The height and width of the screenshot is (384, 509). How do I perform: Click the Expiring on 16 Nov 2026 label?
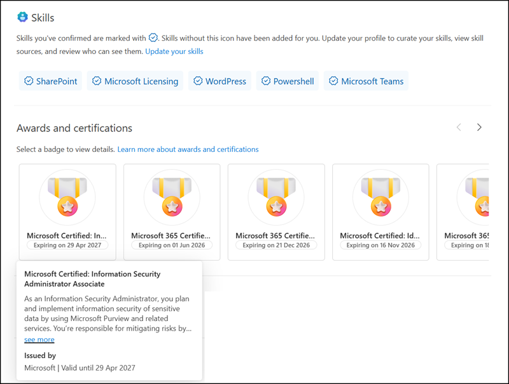click(x=380, y=245)
